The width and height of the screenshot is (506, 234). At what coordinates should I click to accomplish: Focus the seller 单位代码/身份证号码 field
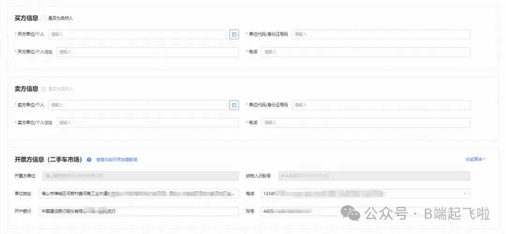coord(380,105)
